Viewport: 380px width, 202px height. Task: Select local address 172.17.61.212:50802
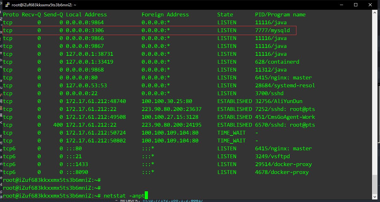pyautogui.click(x=96, y=141)
